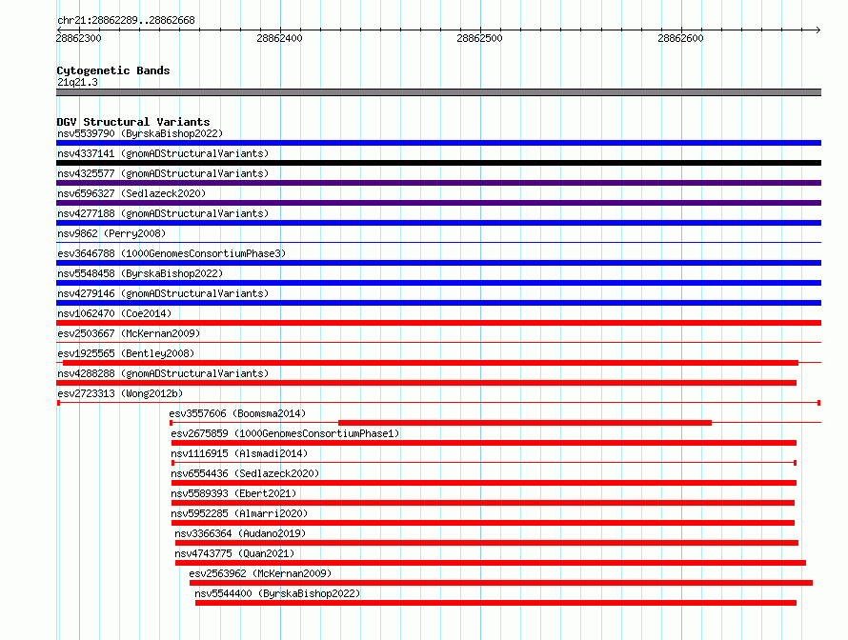Click the blue bar under esv3646788
The image size is (848, 640).
coord(438,263)
